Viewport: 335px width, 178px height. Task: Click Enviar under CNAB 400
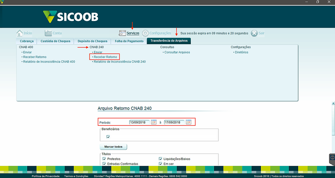[x=27, y=52]
